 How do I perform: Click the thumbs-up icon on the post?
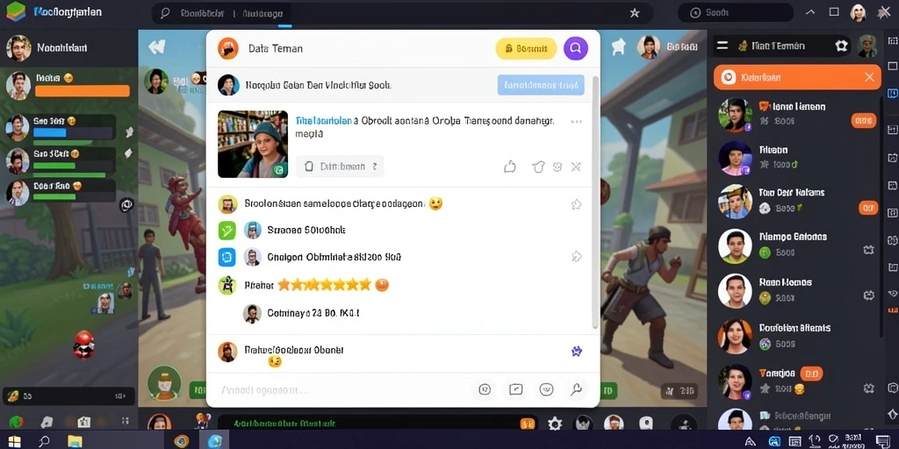coord(510,167)
